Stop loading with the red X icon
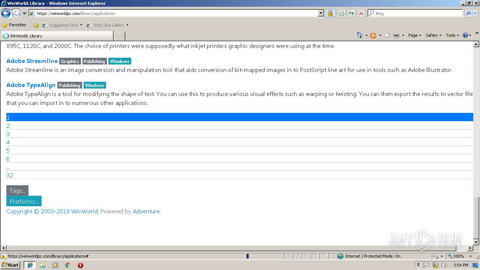 click(x=361, y=13)
